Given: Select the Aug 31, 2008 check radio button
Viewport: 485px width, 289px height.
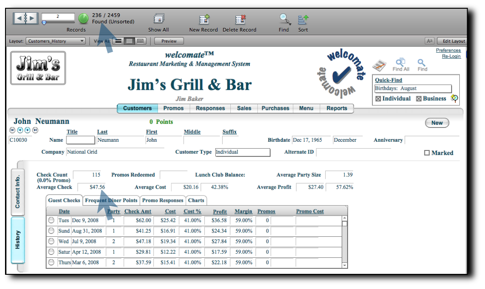Looking at the screenshot, I should pos(51,231).
